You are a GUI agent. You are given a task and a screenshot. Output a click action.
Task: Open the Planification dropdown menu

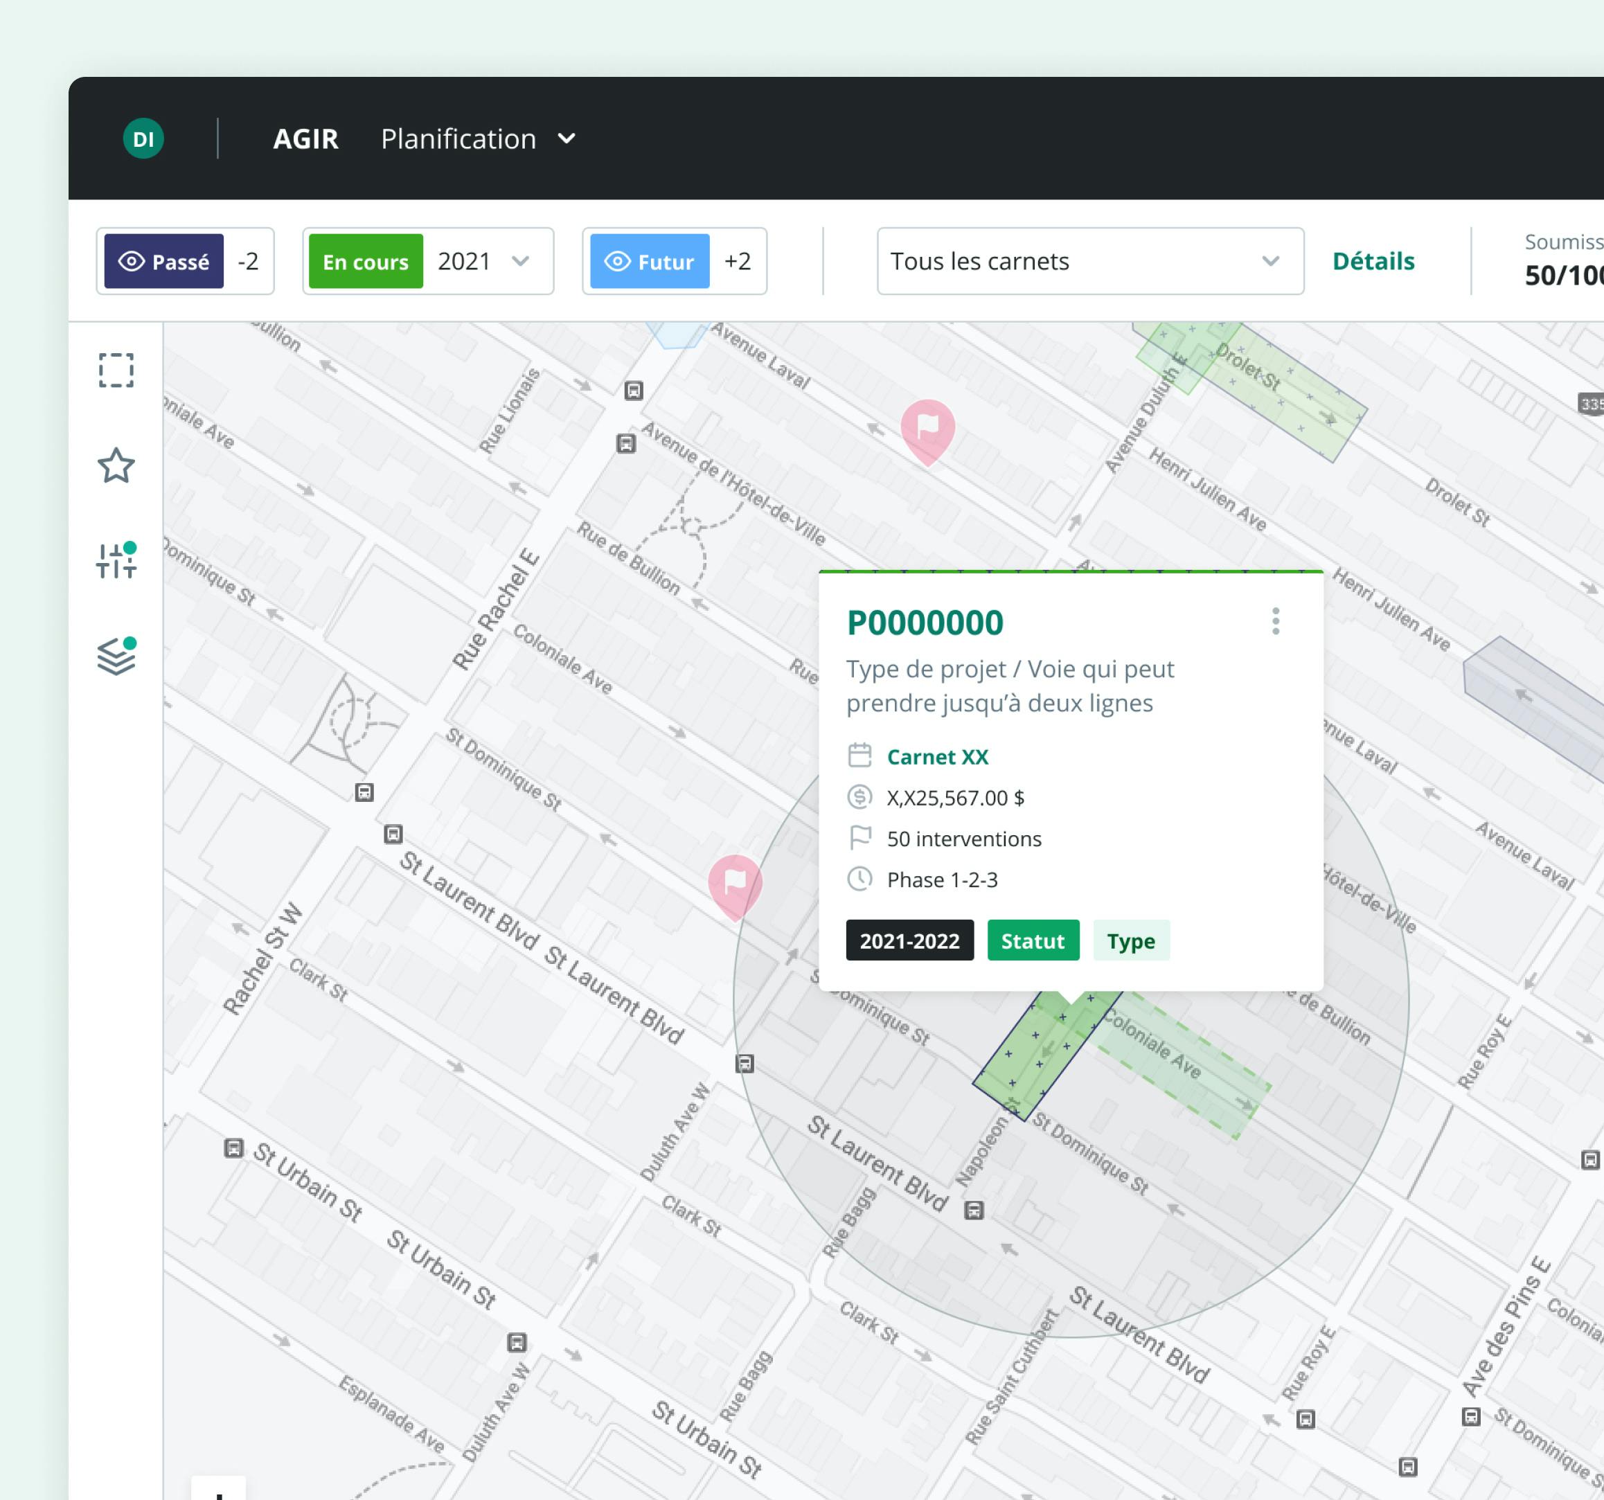pyautogui.click(x=478, y=139)
